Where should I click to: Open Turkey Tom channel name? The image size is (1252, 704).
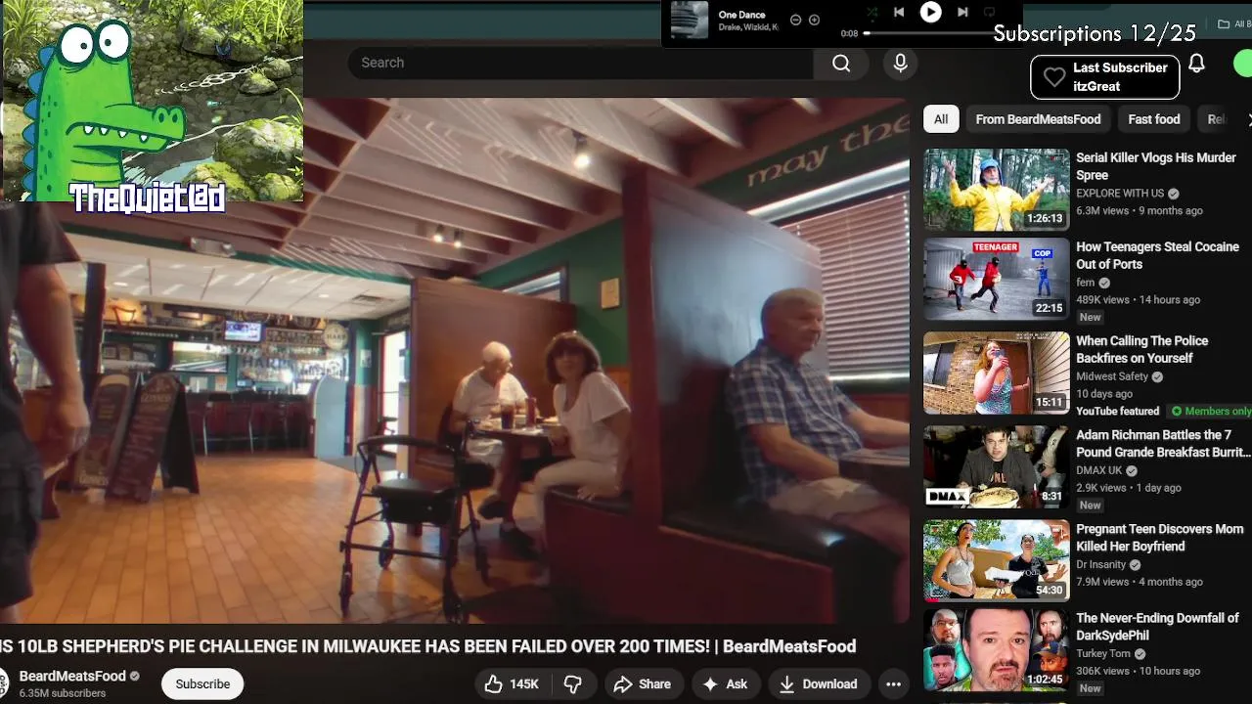[1103, 653]
